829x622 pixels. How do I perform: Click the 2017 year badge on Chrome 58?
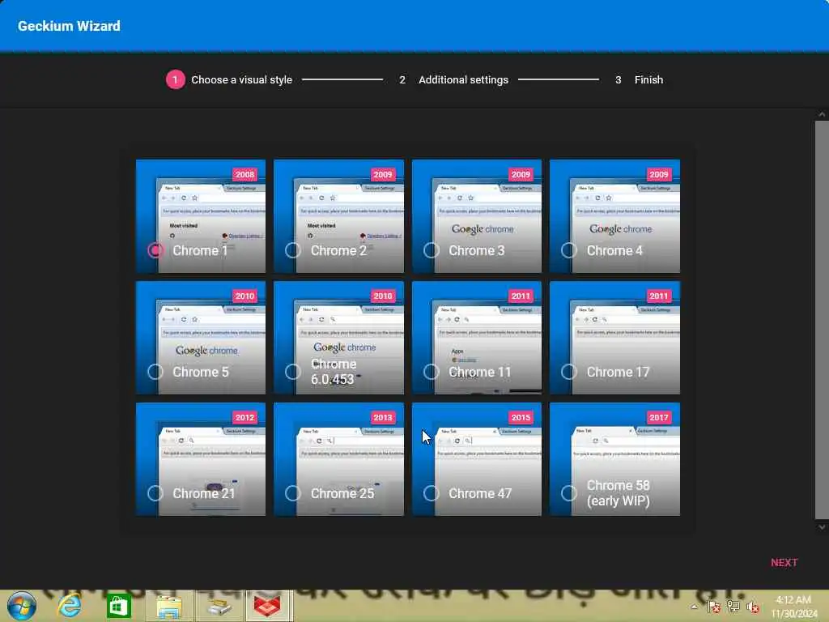tap(659, 417)
